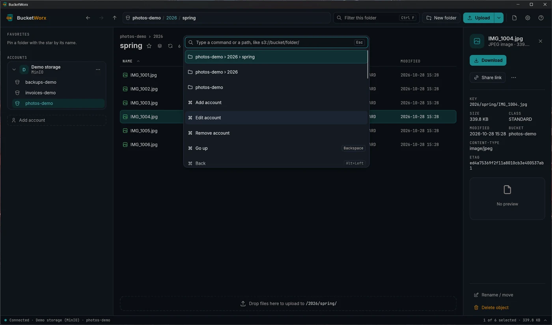Expand the status bar chevron at bottom right
The height and width of the screenshot is (325, 552).
point(545,320)
